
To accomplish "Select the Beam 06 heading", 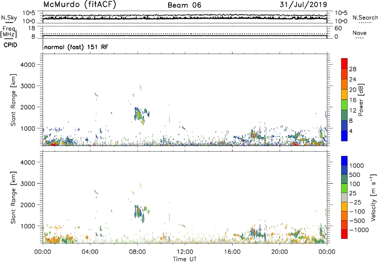I will click(x=184, y=5).
